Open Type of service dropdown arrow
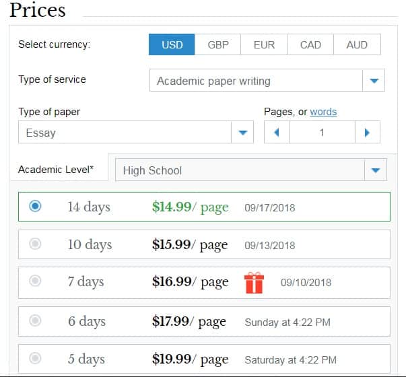Image resolution: width=406 pixels, height=377 pixels. click(374, 81)
